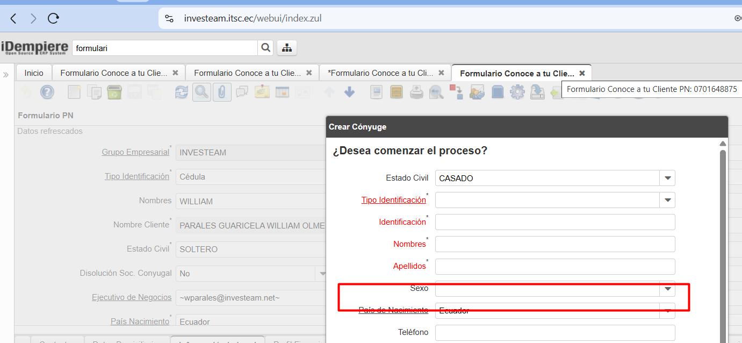Viewport: 742px width, 343px height.
Task: Click the printer Print icon
Action: (x=416, y=92)
